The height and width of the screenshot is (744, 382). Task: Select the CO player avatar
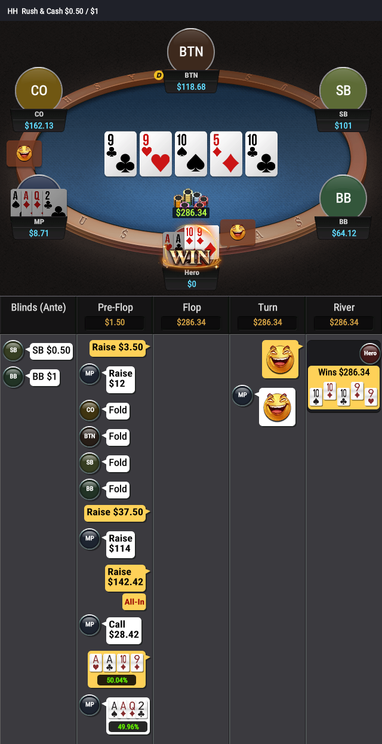click(x=39, y=91)
